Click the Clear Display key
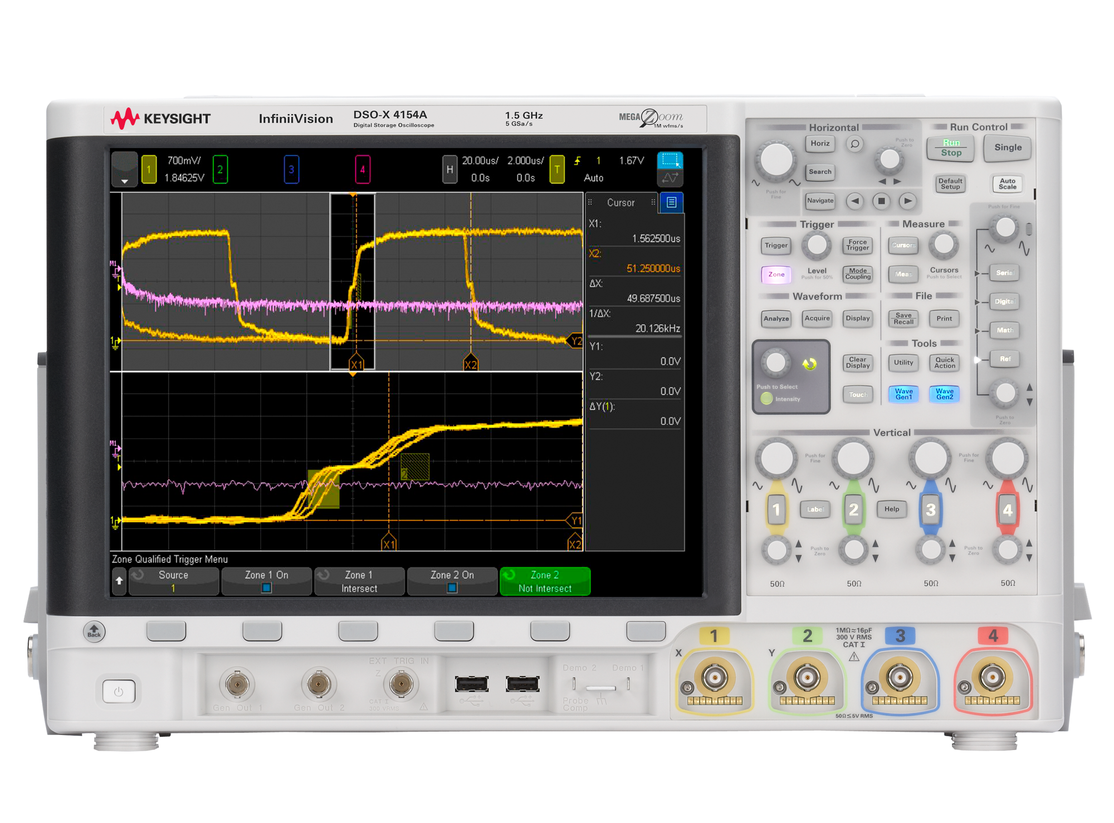This screenshot has height=823, width=1114. [x=858, y=362]
